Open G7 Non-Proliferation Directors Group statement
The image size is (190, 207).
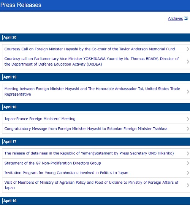(x=53, y=163)
